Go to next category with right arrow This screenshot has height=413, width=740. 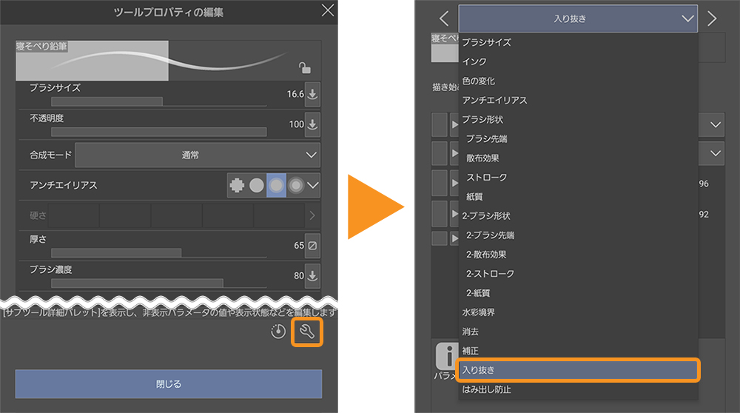tap(712, 19)
